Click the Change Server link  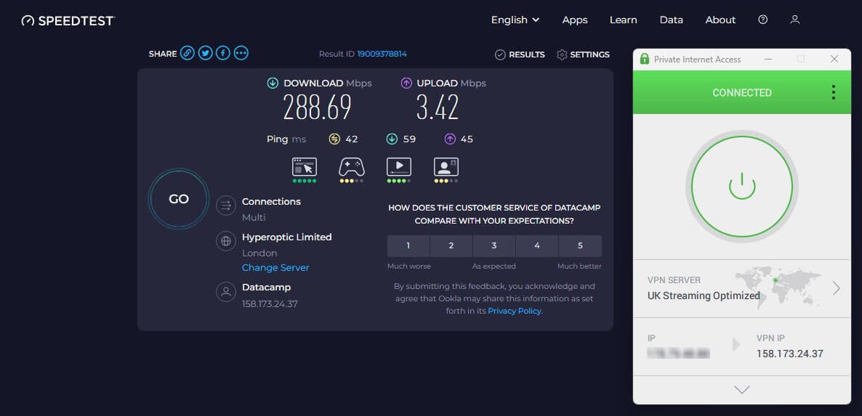tap(275, 267)
